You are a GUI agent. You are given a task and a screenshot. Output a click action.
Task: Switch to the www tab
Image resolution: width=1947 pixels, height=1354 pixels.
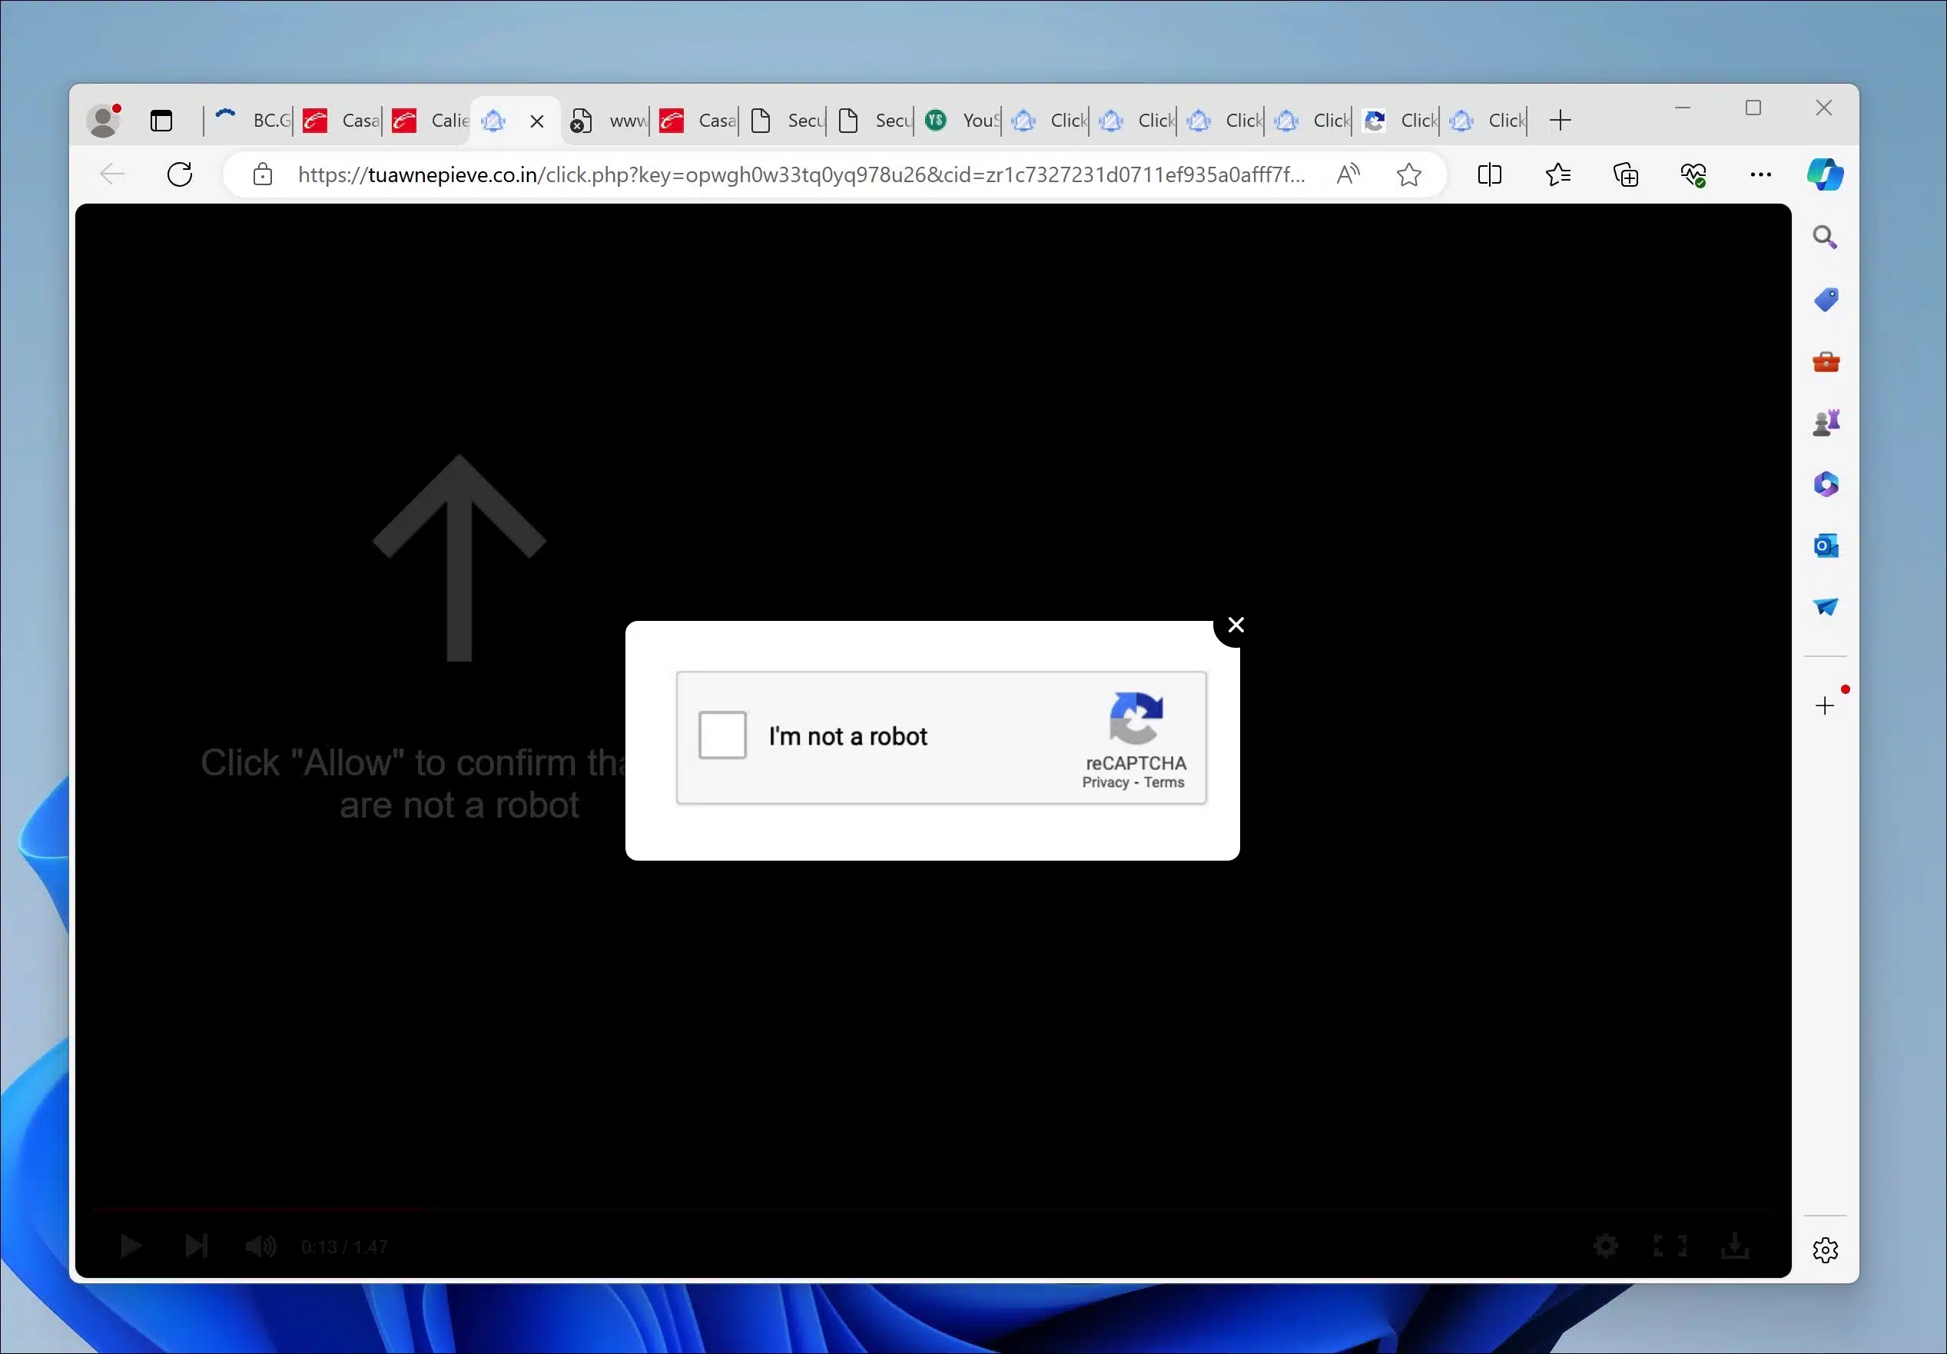coord(607,121)
